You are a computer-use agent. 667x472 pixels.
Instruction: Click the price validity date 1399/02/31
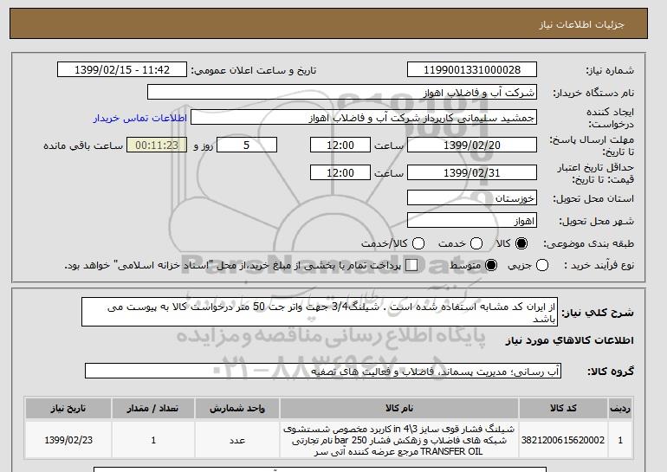coord(472,172)
